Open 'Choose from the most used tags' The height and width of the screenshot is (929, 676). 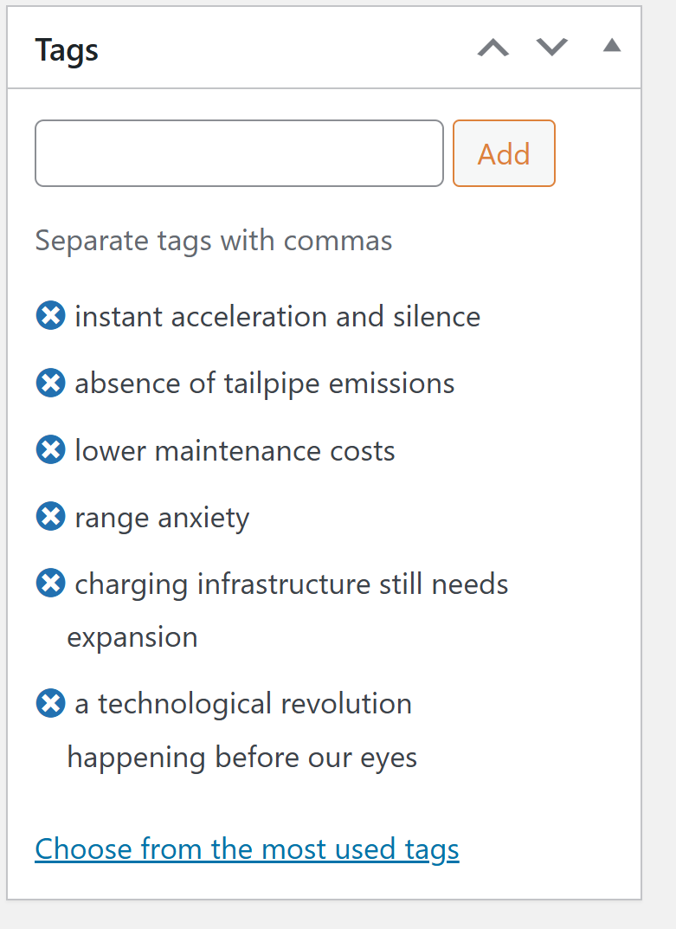point(247,848)
